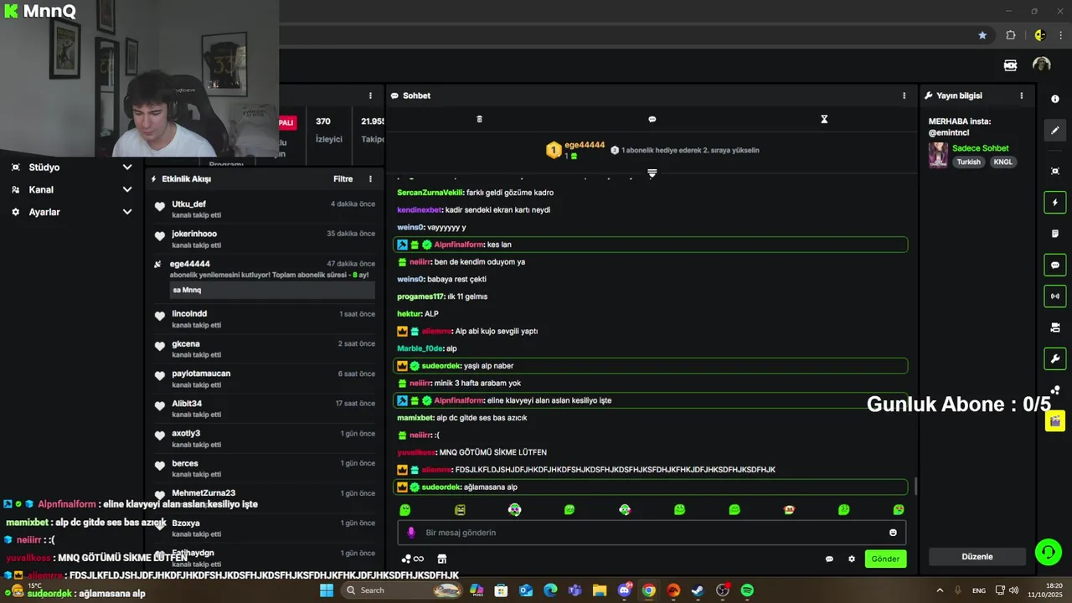This screenshot has width=1072, height=603.
Task: Open the profile avatar top right
Action: [1041, 64]
